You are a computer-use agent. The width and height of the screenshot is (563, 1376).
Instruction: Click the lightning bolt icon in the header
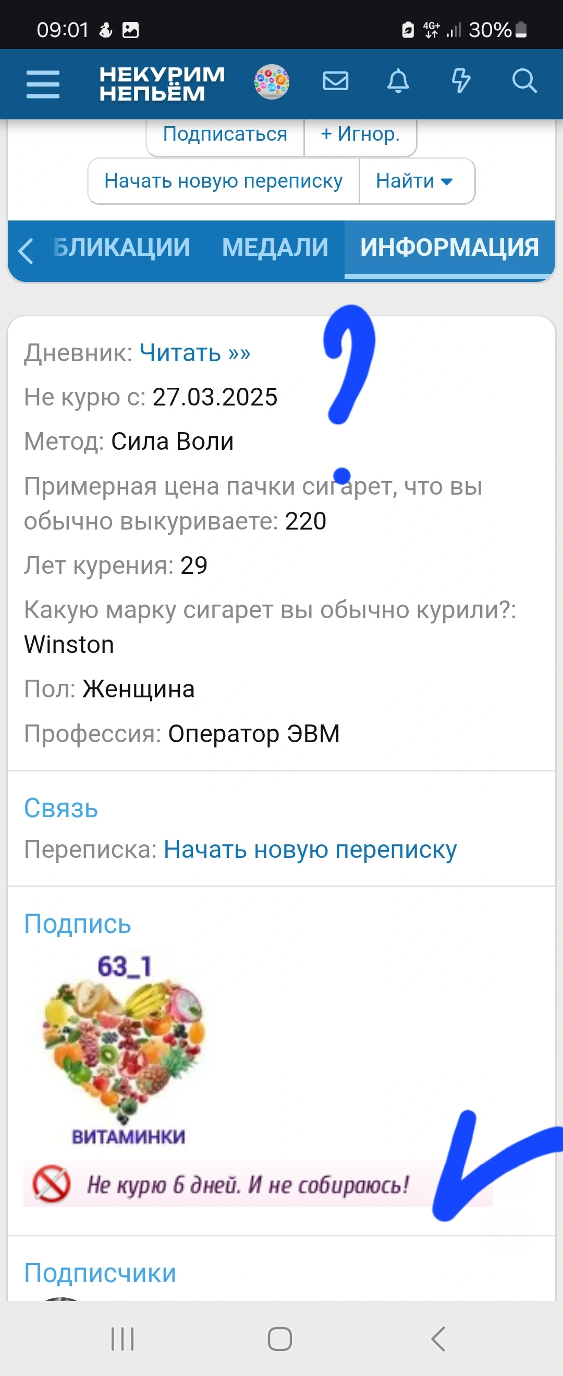[x=461, y=81]
